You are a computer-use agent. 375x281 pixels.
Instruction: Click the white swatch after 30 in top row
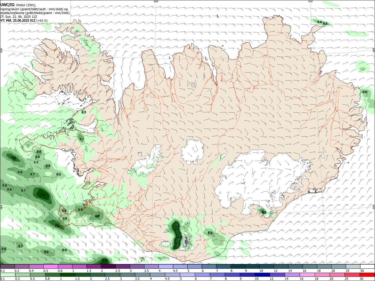(367, 267)
